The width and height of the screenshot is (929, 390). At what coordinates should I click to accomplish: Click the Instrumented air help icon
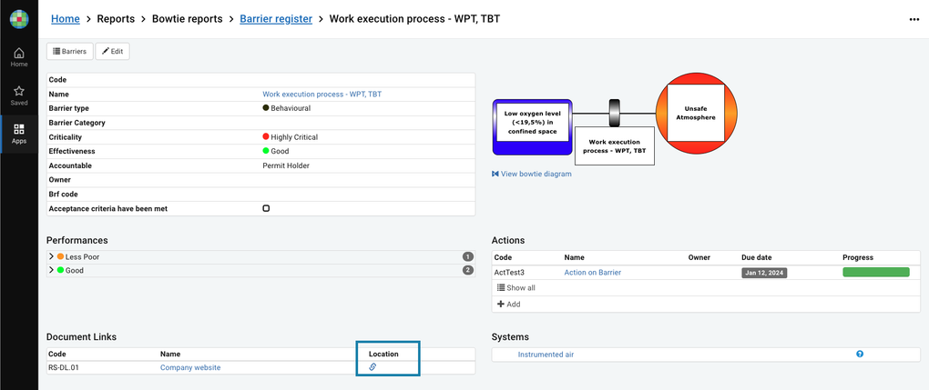860,354
